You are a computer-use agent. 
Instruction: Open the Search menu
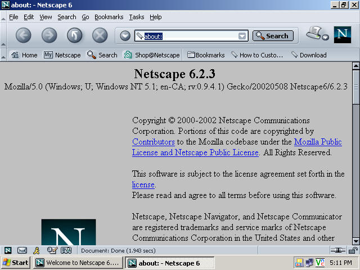67,17
